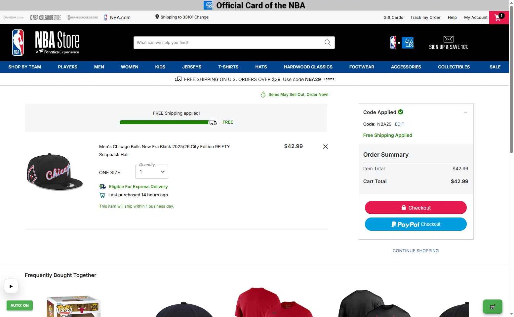
Task: Open the COLLECTIBLES menu
Action: 454,67
